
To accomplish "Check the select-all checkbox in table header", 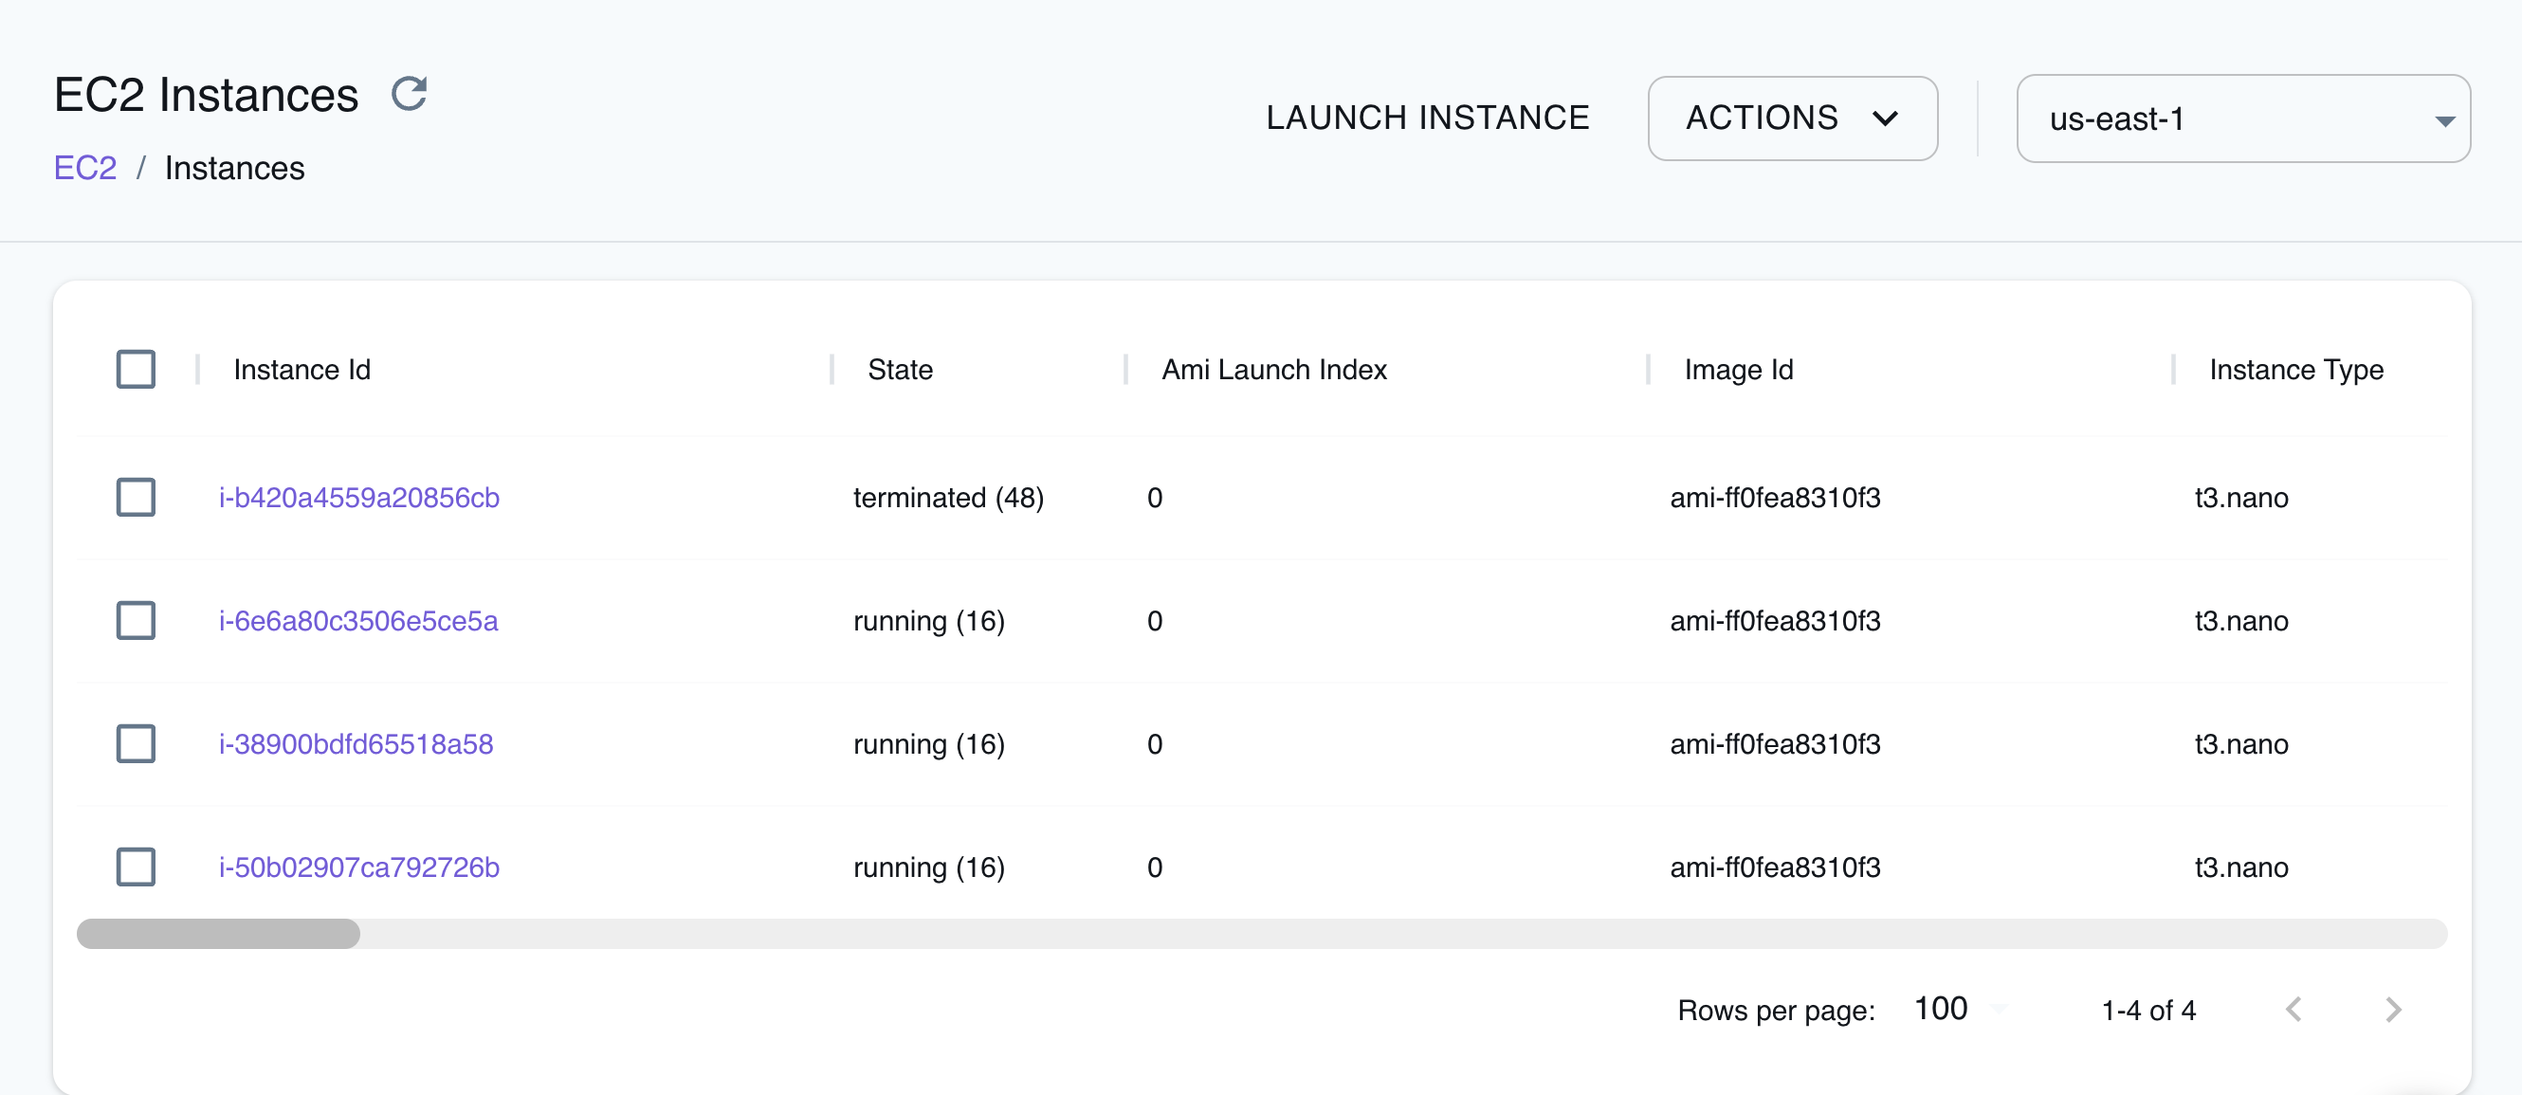I will click(137, 369).
